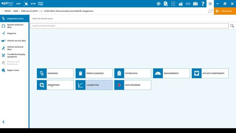
Task: Click the wrench icon for Vehicle technical data
Action: pos(3,48)
